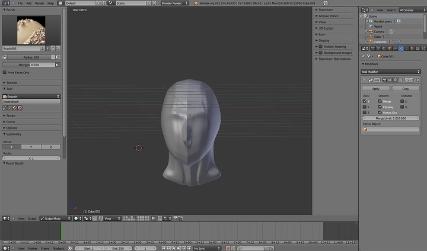This screenshot has height=251, width=427.
Task: Click the Camera object icon in outliner
Action: 371,31
